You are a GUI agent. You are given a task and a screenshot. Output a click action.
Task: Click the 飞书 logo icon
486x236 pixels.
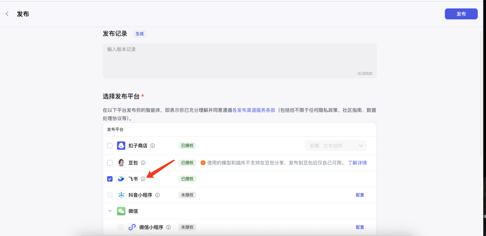coord(121,179)
